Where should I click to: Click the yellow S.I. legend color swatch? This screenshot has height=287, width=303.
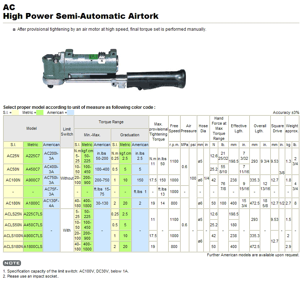(x=15, y=112)
